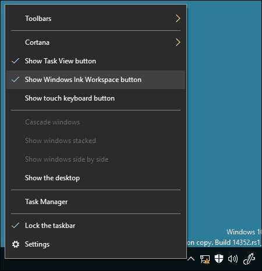262x271 pixels.
Task: Click checkmark beside Lock the taskbar
Action: pyautogui.click(x=16, y=226)
